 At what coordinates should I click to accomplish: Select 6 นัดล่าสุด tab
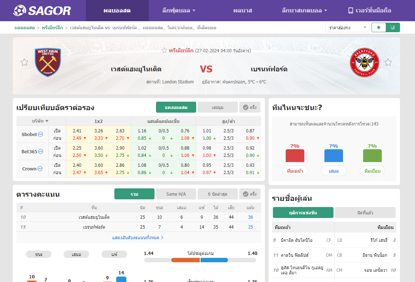(218, 194)
